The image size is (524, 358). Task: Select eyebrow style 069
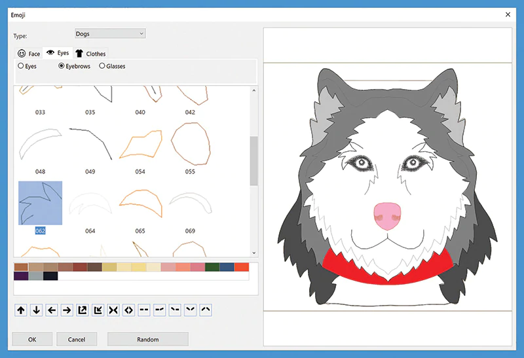click(190, 207)
